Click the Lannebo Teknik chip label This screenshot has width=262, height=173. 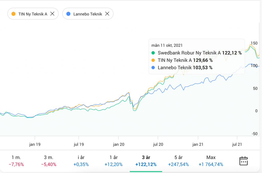[x=88, y=14]
